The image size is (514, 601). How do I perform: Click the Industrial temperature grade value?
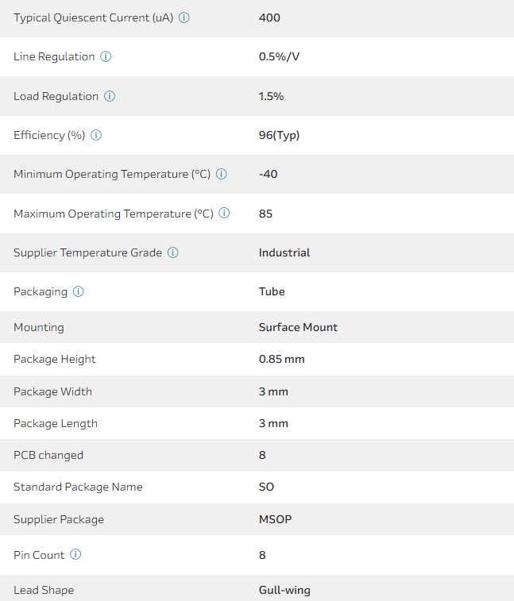(284, 252)
